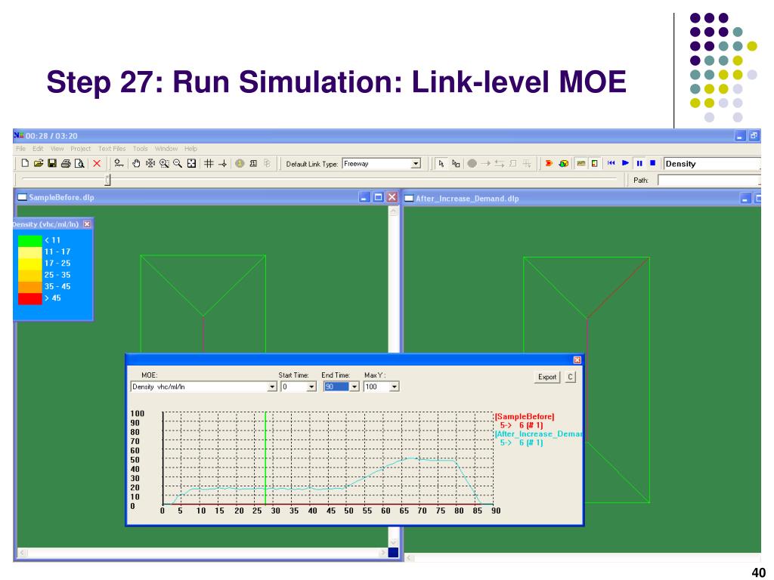Select the zoom in magnifier tool
Screen dimensions: 774x580
point(164,163)
